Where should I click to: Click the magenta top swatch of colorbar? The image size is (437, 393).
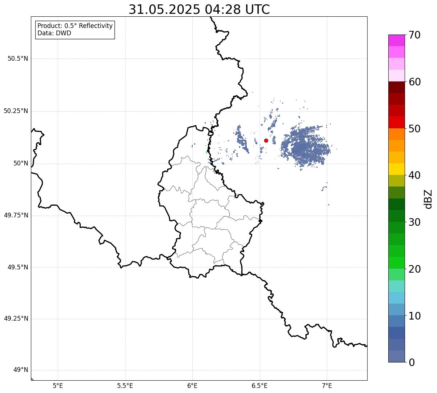396,40
